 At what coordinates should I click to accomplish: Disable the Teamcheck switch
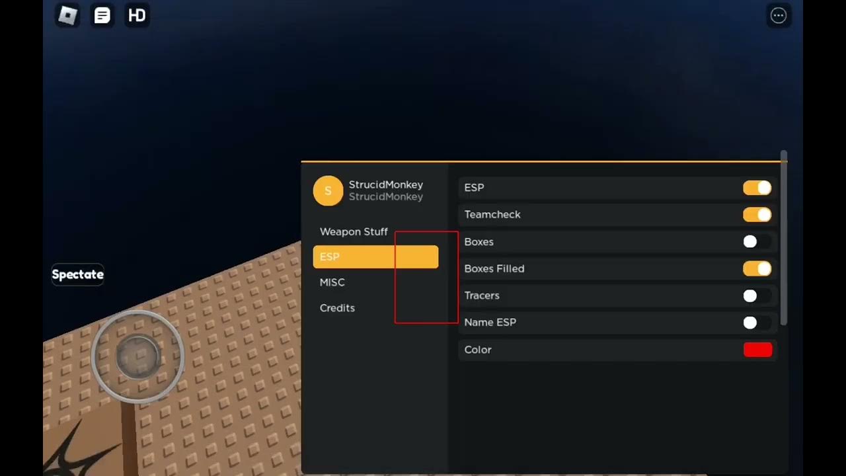(x=757, y=215)
